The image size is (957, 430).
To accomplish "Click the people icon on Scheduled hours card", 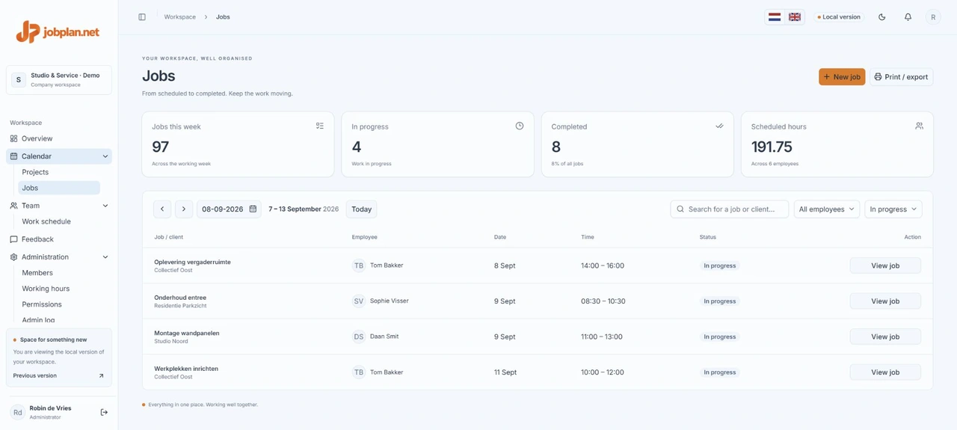I will pos(919,126).
